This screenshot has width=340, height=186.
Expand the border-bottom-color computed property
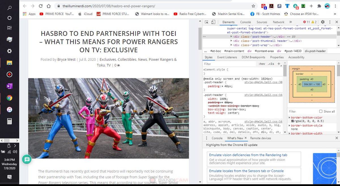pos(289,118)
